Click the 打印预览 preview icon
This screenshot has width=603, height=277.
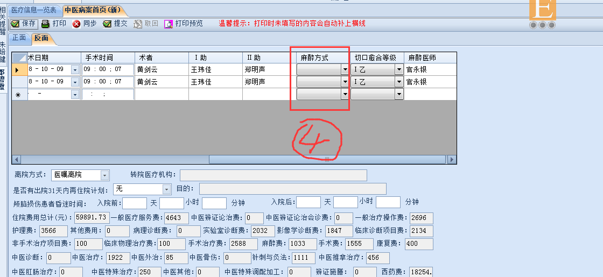[x=169, y=24]
